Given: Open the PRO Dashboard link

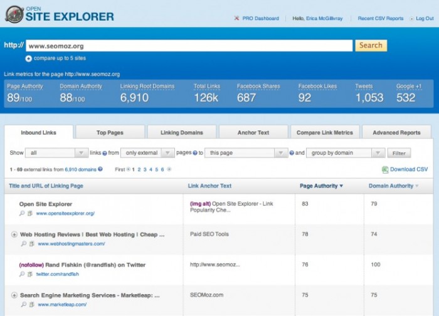Looking at the screenshot, I should [261, 18].
